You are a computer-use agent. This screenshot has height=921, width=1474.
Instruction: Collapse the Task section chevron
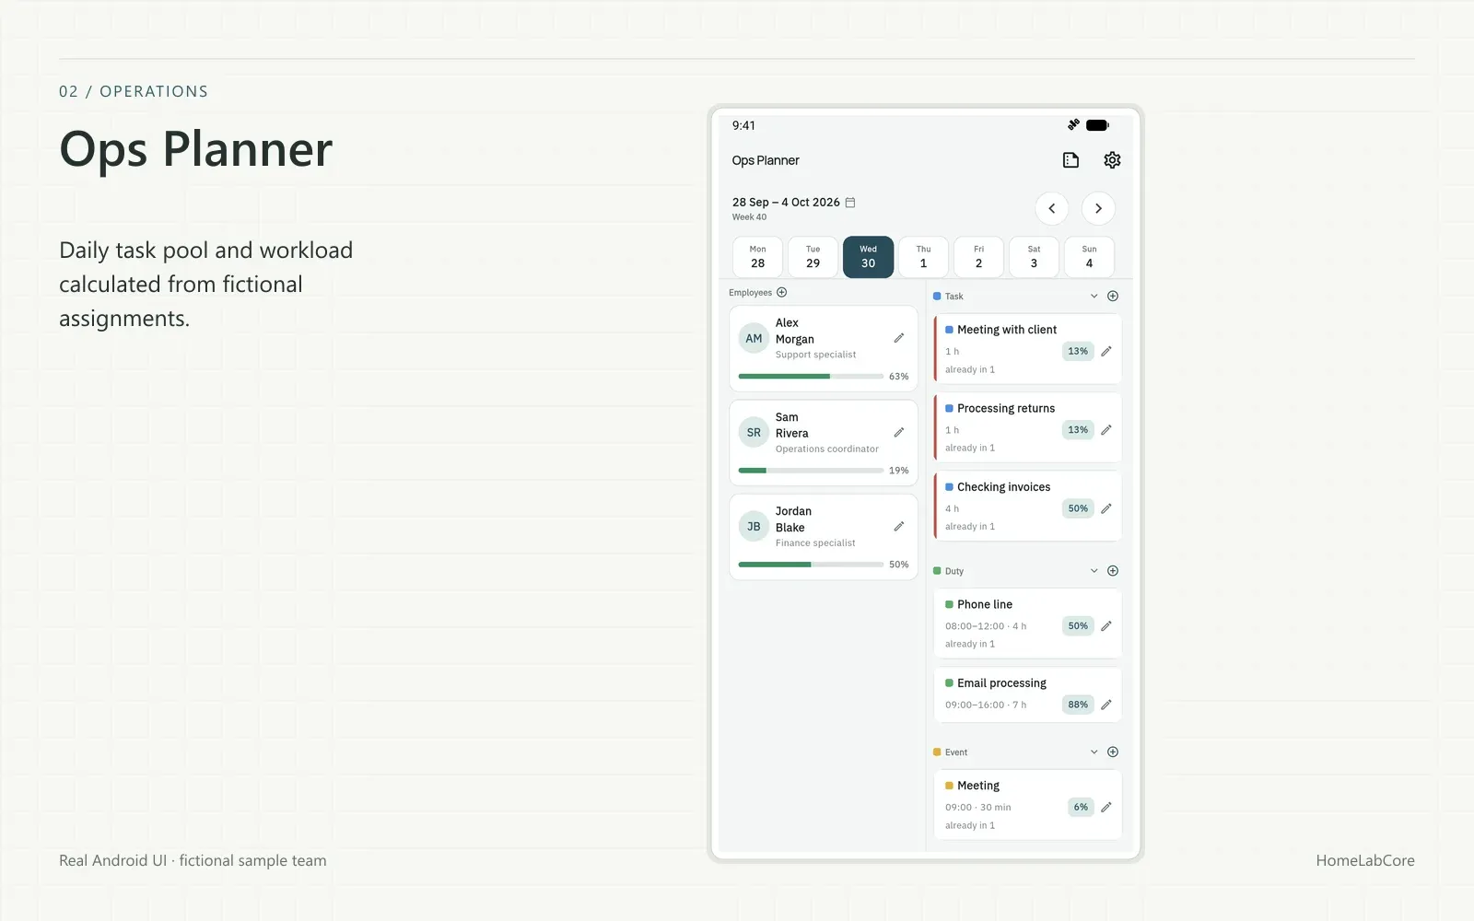coord(1094,297)
